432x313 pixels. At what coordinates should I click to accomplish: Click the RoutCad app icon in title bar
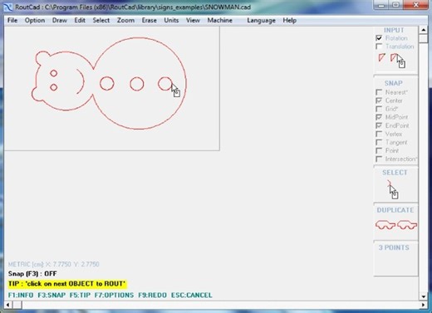(8, 7)
